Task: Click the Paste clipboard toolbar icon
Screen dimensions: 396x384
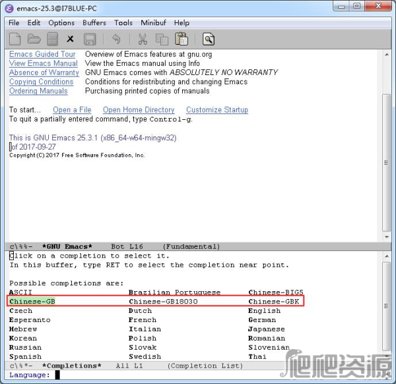Action: [x=181, y=39]
